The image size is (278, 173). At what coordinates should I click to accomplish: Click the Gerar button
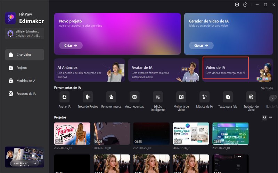(x=201, y=46)
